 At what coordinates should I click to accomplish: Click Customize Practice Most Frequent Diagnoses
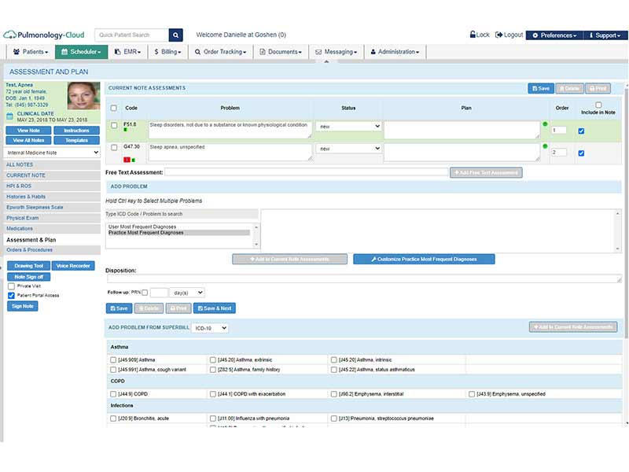(x=424, y=260)
